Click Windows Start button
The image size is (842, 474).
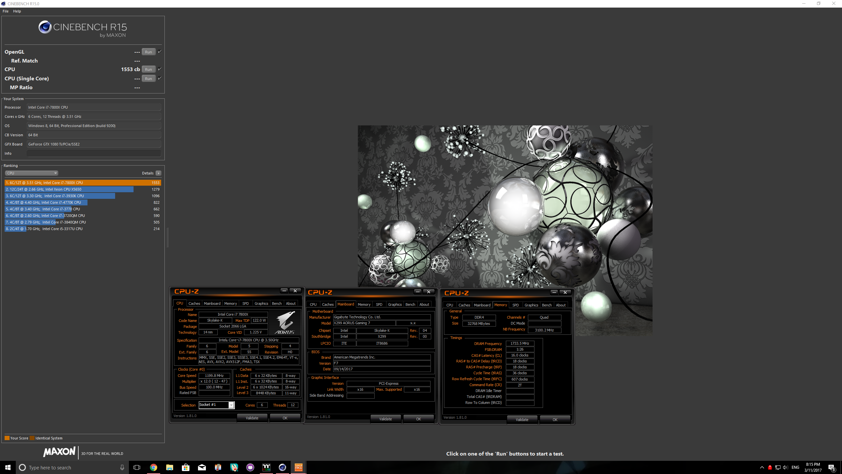click(x=8, y=467)
